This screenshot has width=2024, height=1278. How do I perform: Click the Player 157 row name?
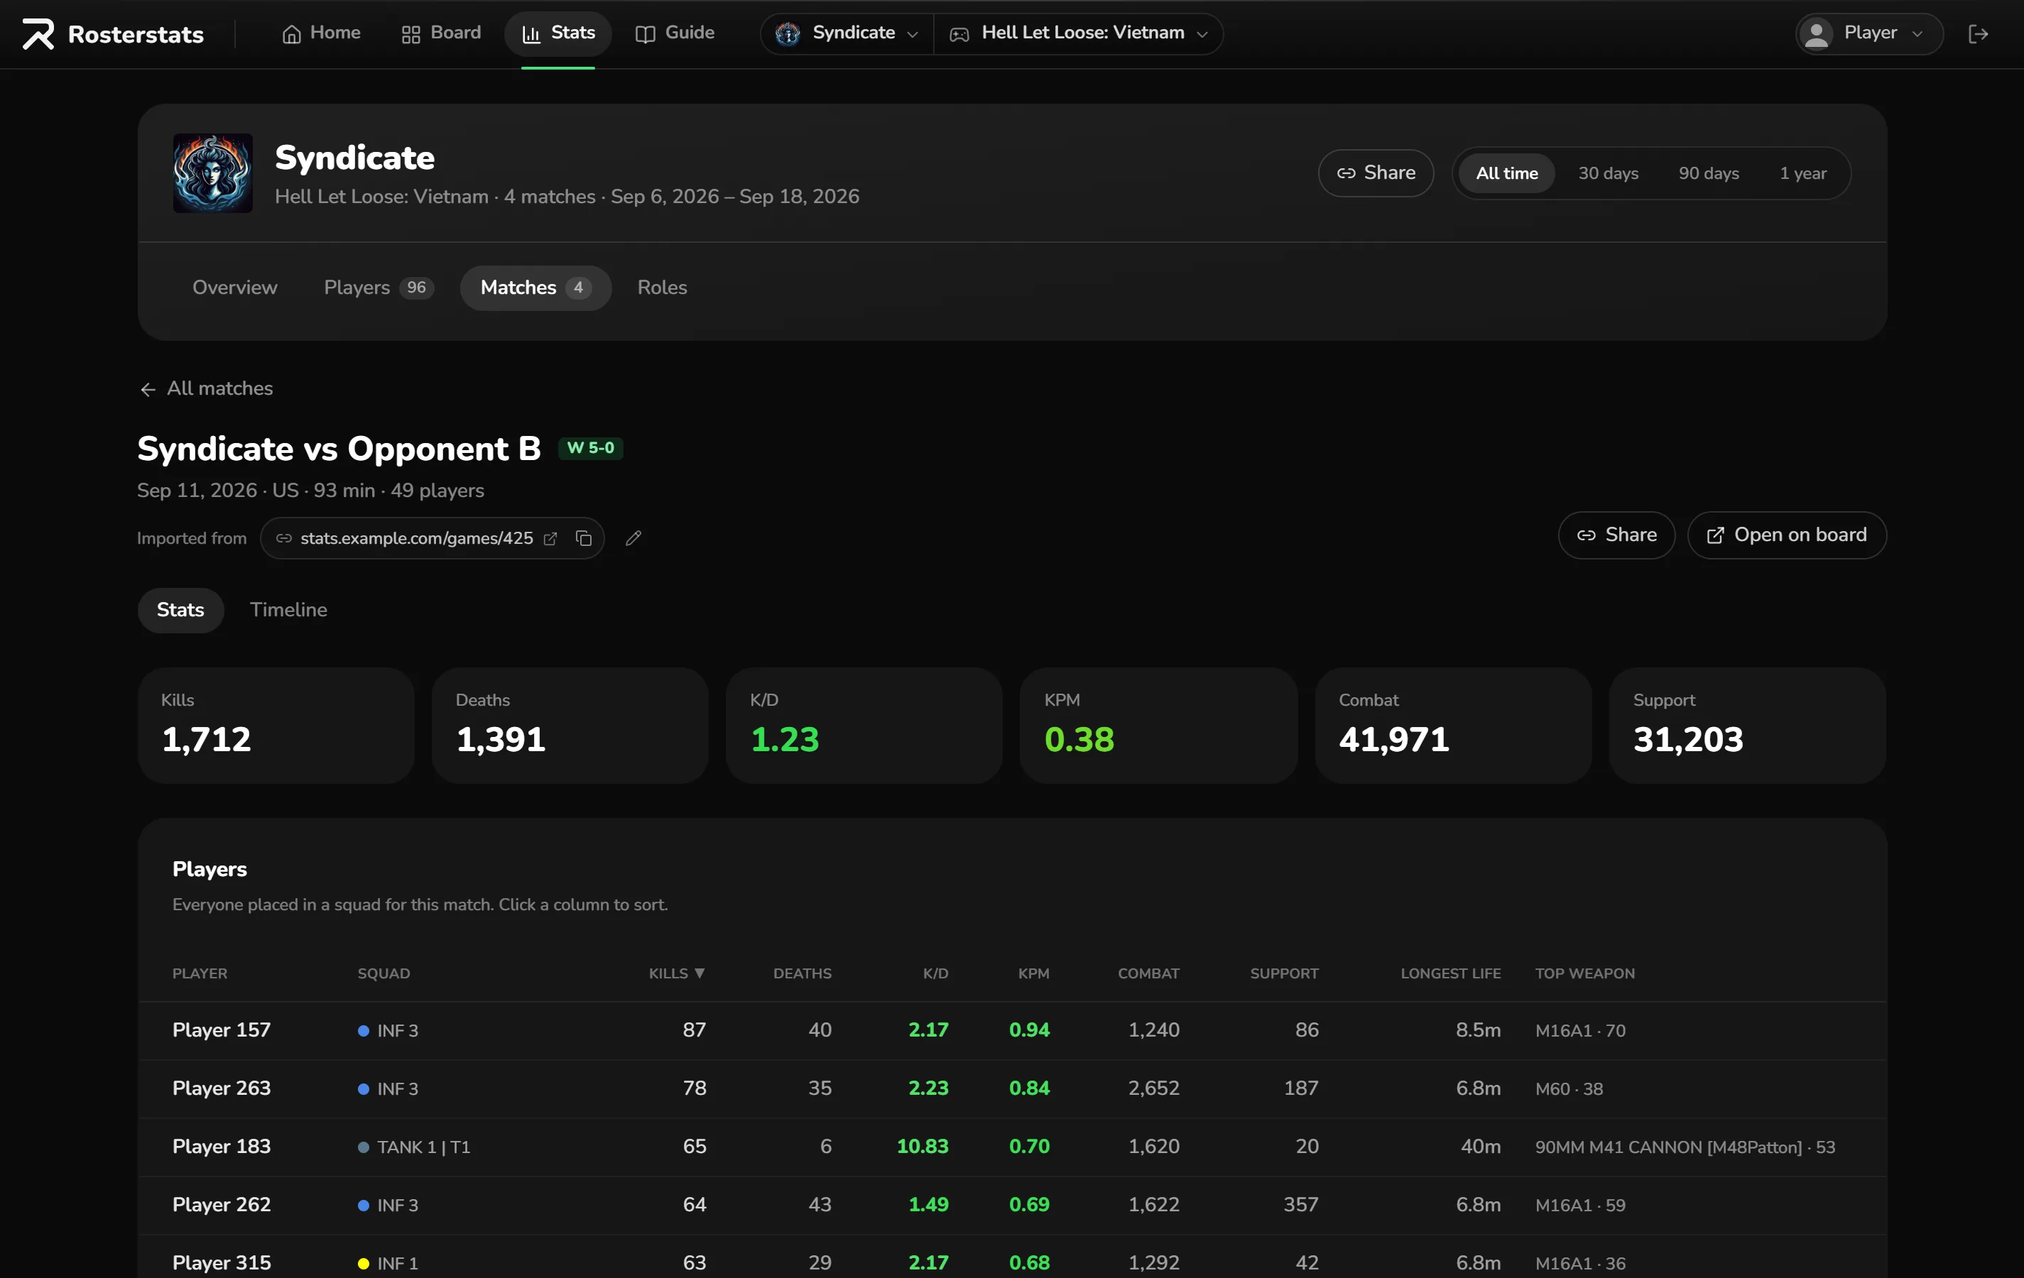point(221,1030)
